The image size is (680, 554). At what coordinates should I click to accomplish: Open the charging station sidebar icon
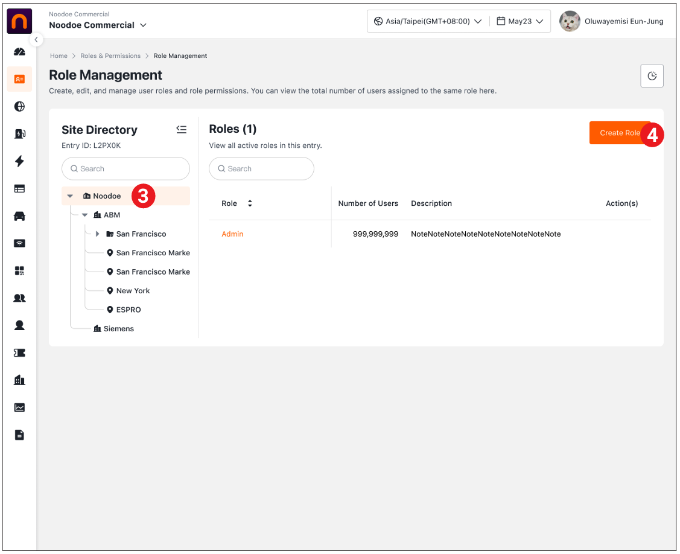pyautogui.click(x=19, y=134)
